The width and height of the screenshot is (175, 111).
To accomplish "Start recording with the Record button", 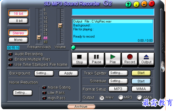I will [129, 59].
